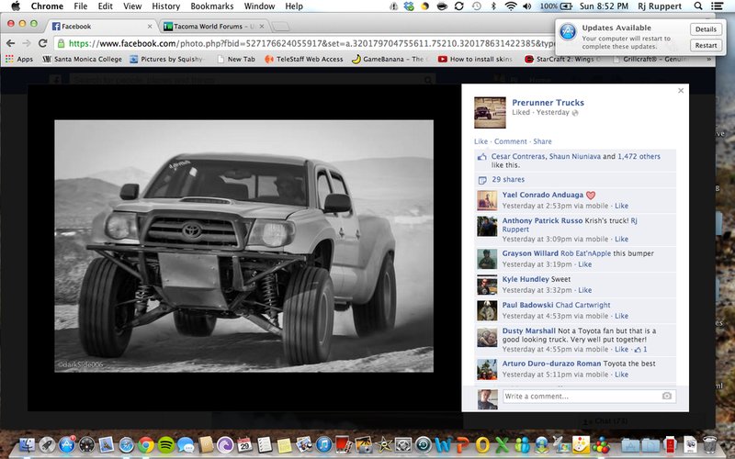Viewport: 735px width, 459px height.
Task: Like Kyle Hundley's Sweet comment
Action: 584,290
